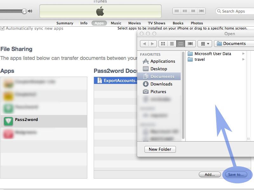254x190 pixels.
Task: Click the volume speaker icon
Action: pyautogui.click(x=30, y=11)
